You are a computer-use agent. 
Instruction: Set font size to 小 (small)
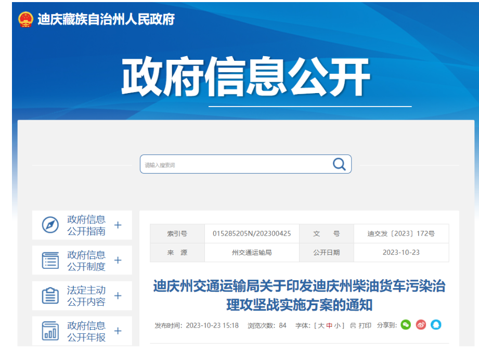coord(337,325)
